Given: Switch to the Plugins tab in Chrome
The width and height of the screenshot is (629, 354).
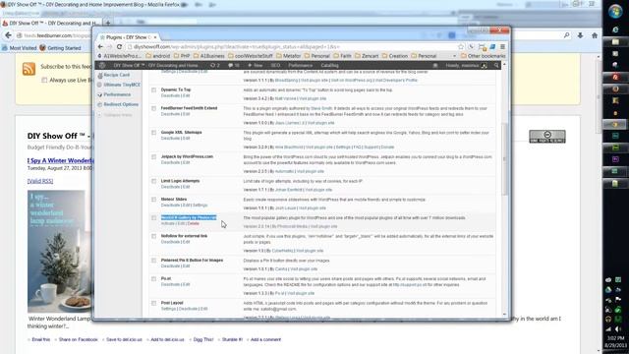Looking at the screenshot, I should pos(128,37).
